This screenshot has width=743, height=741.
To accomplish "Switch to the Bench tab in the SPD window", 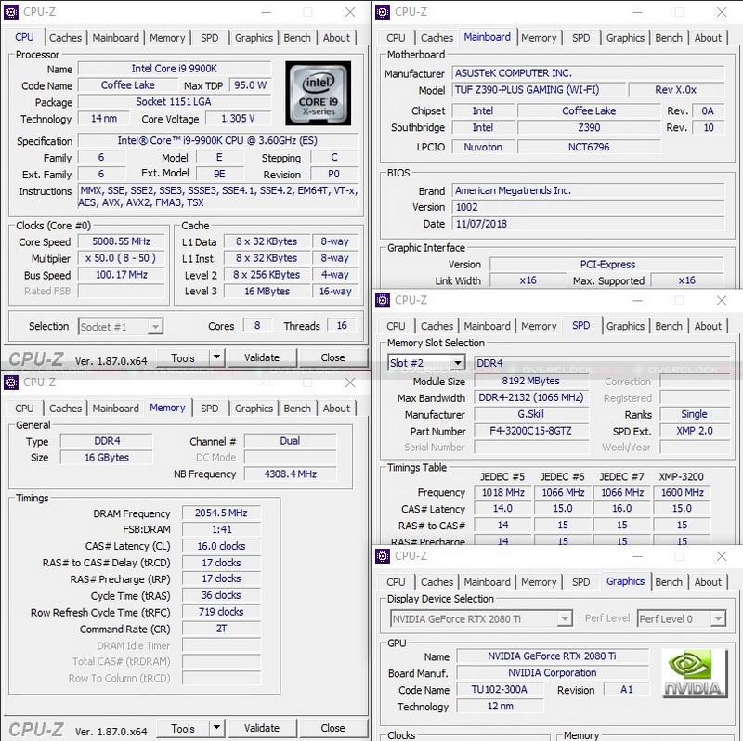I will pyautogui.click(x=669, y=326).
